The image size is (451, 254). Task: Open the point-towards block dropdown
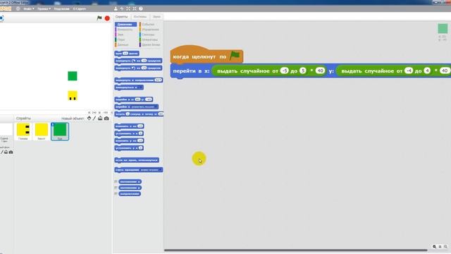click(140, 87)
